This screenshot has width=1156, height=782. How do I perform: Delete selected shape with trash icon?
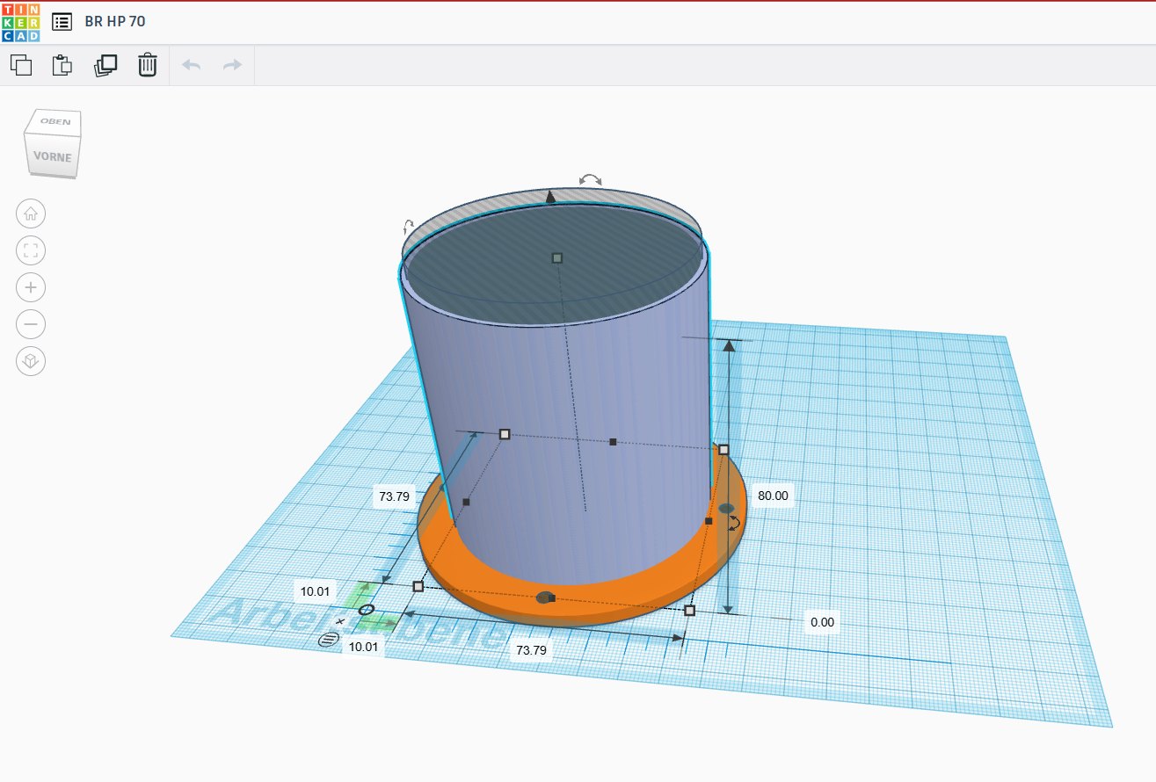[148, 65]
